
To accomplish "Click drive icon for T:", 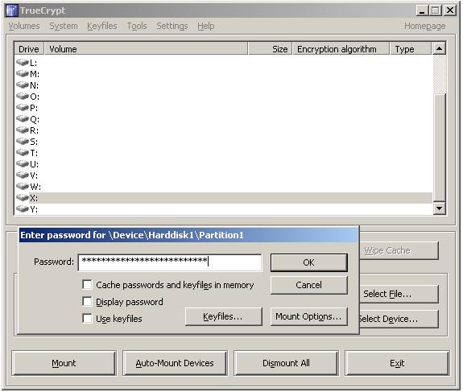I will (23, 153).
